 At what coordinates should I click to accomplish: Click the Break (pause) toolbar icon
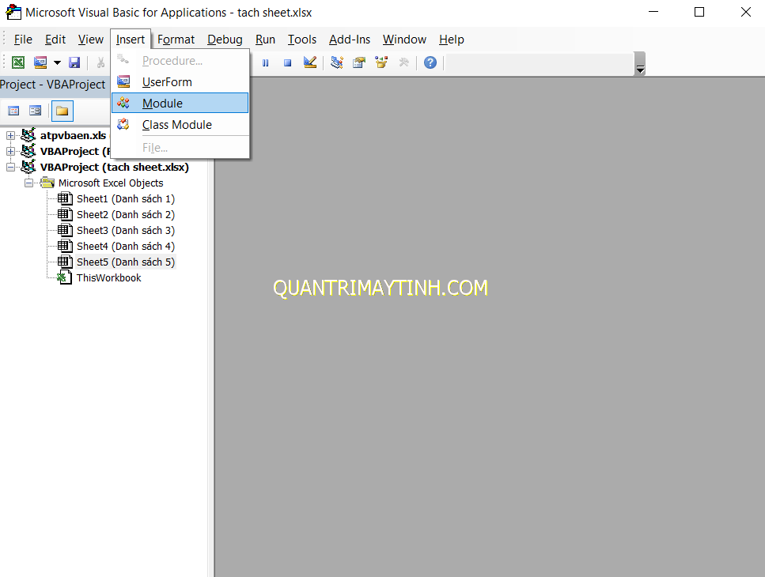tap(265, 63)
